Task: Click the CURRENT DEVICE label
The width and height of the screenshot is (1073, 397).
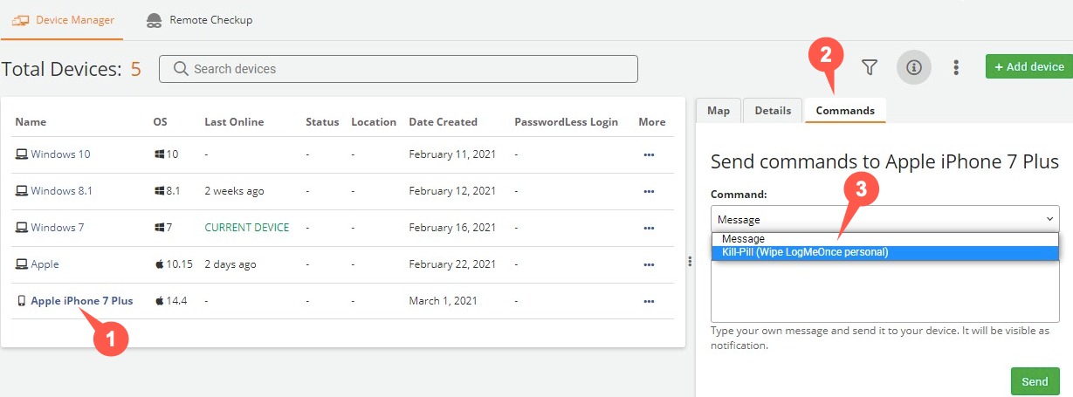Action: [x=247, y=228]
